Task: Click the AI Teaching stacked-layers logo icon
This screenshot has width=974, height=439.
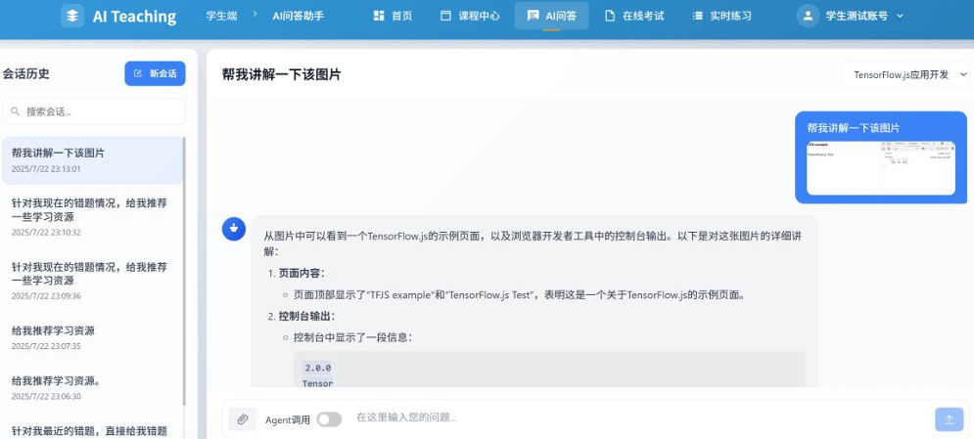Action: pos(72,16)
